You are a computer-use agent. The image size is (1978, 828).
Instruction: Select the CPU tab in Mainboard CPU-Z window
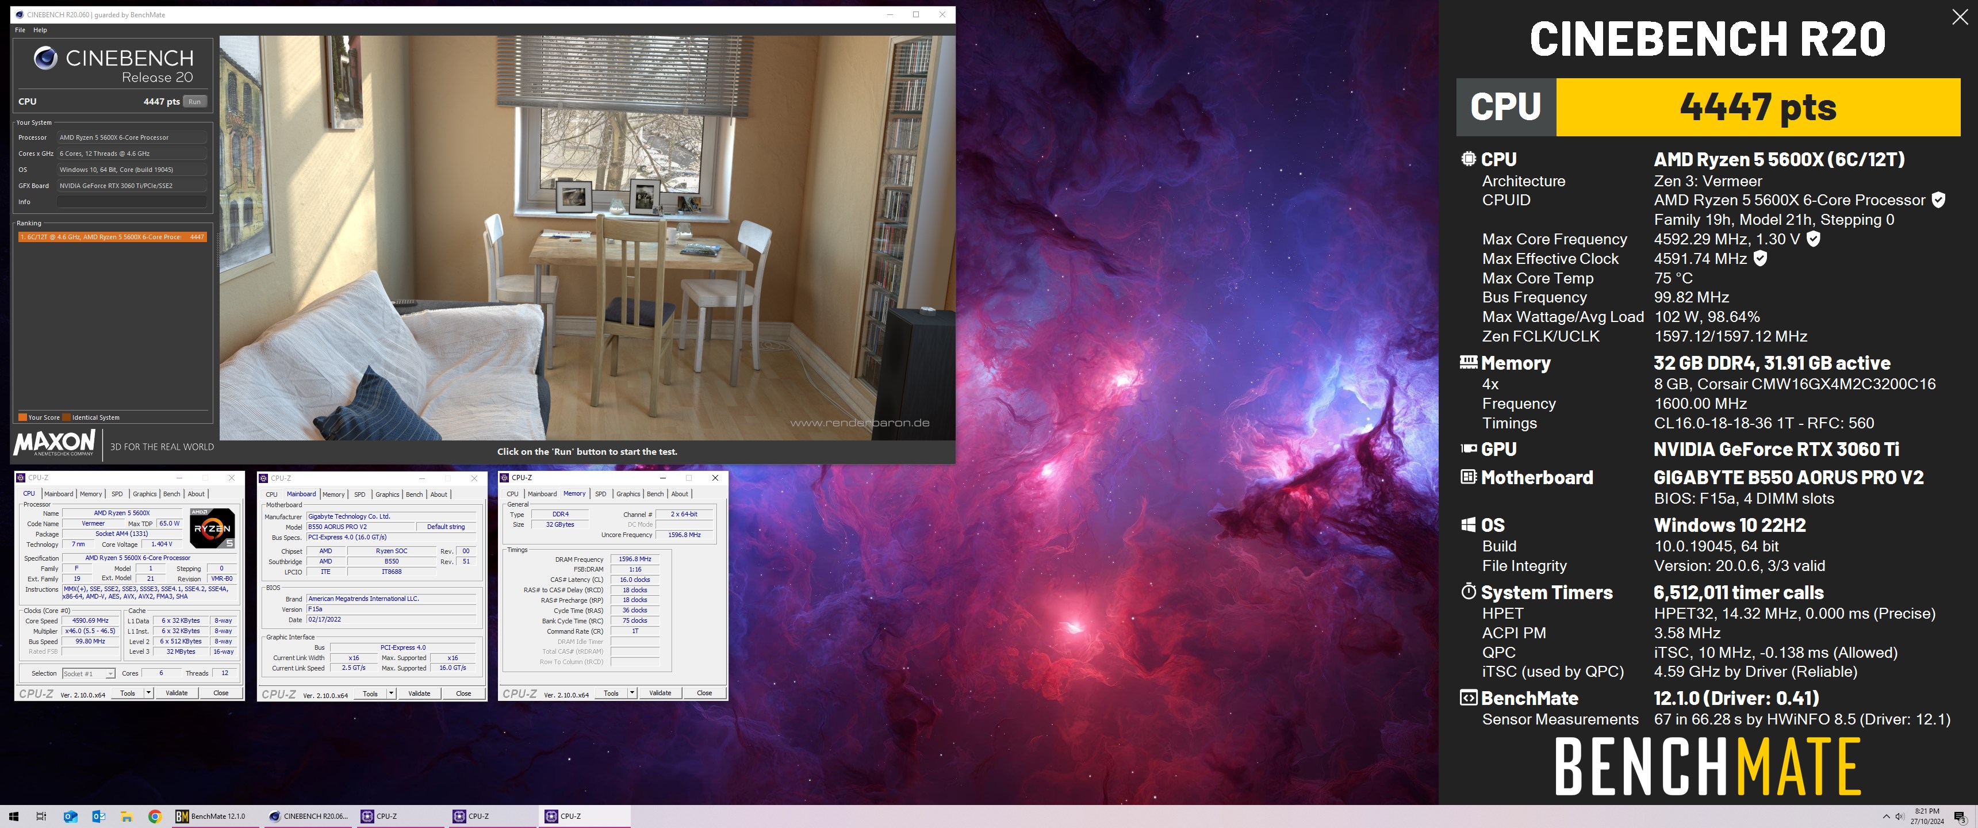(272, 494)
